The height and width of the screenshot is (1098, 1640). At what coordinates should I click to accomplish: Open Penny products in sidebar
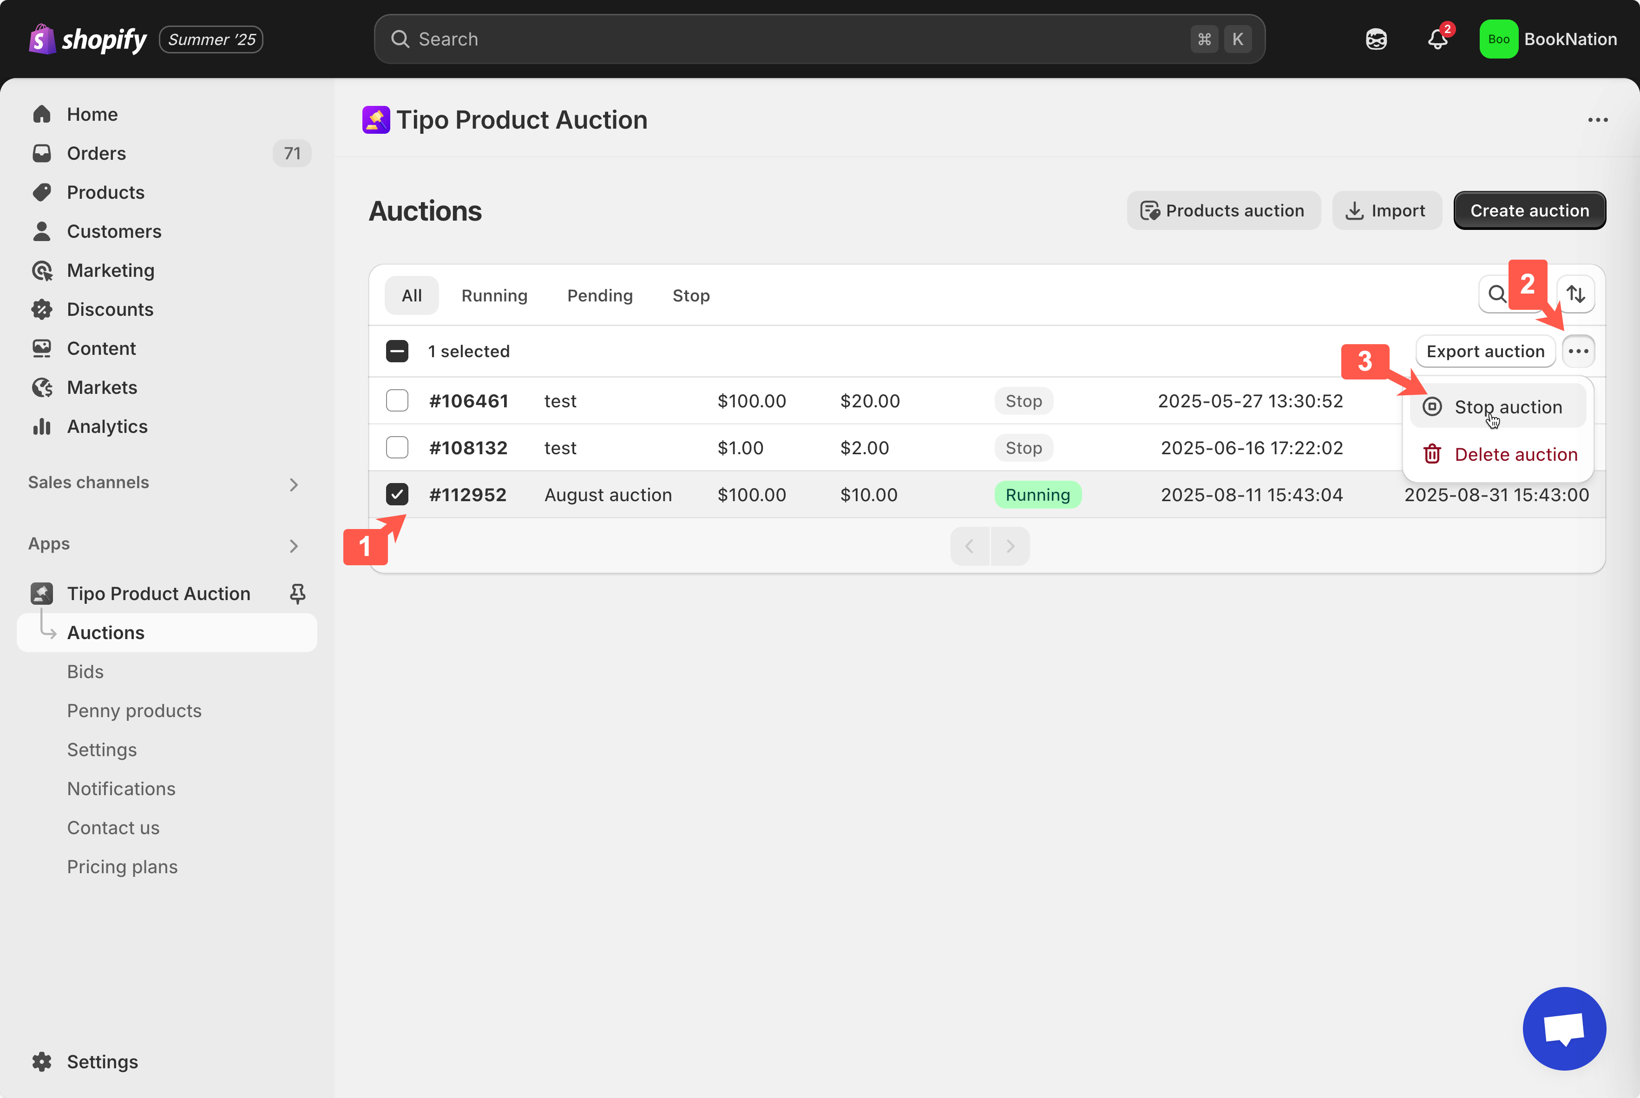tap(134, 711)
